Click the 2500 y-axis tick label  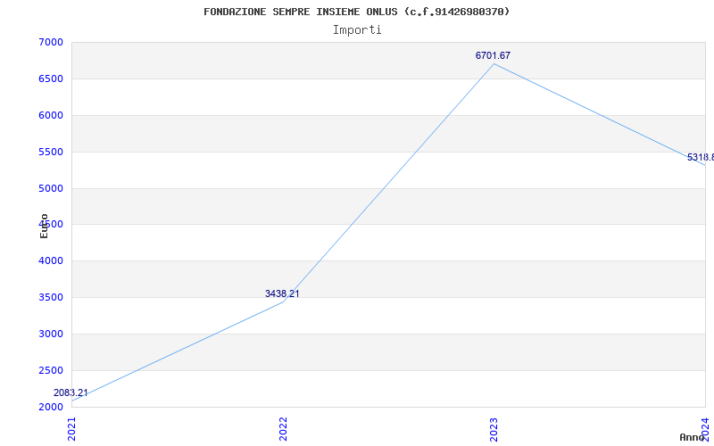(x=51, y=370)
